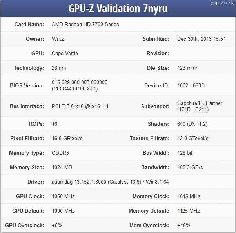Click bus width value '128 bit'
236x233 pixels.
(x=185, y=153)
